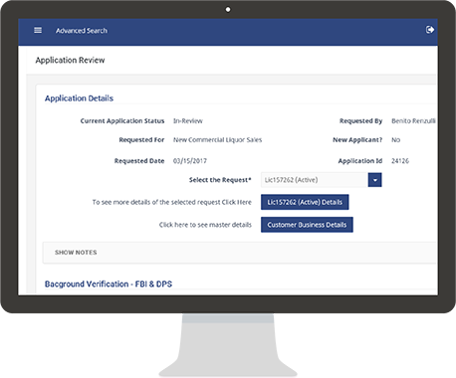Click the Select the Request* label
Viewport: 456px width, 378px height.
point(220,180)
